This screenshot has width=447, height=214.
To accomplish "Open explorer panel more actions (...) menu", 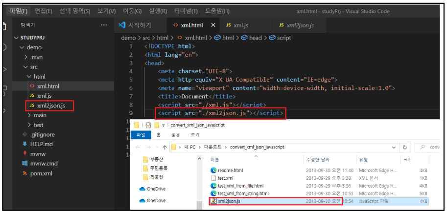I will point(104,25).
